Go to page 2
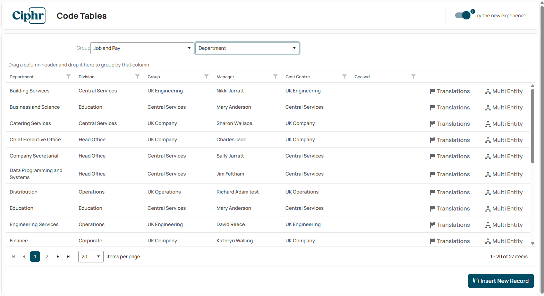This screenshot has width=544, height=296. click(47, 257)
